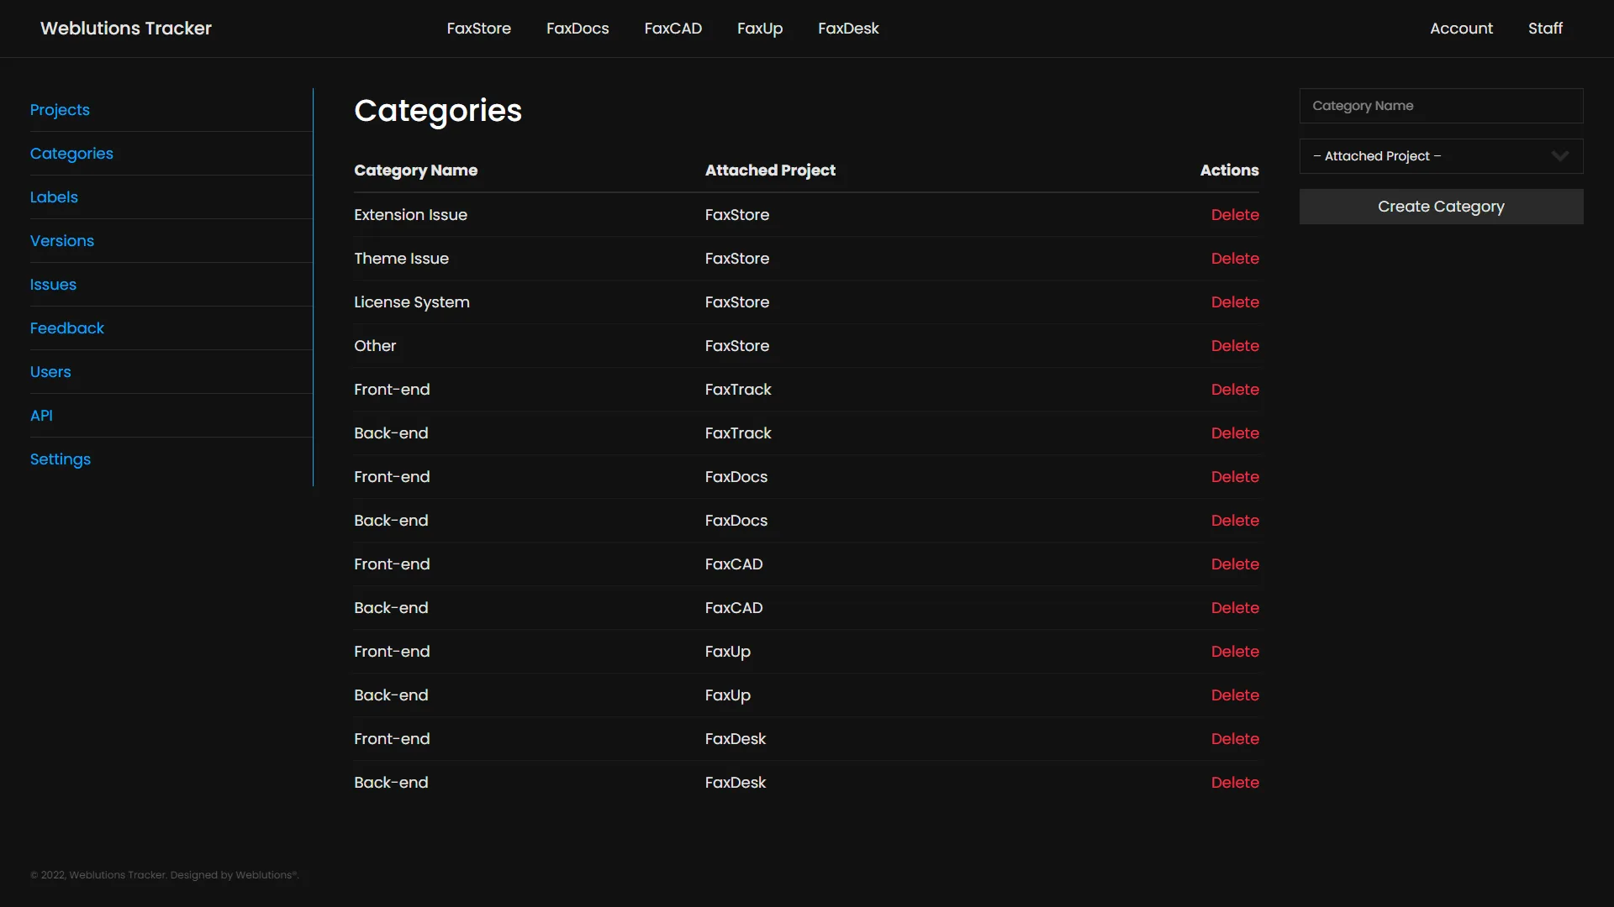Click the Create Category button
The height and width of the screenshot is (907, 1614).
point(1440,206)
